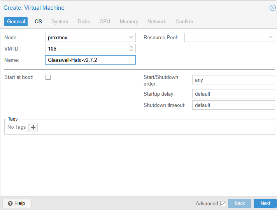Increase the VM ID using the up arrow
Viewport: 277px width, 210px height.
pos(131,47)
